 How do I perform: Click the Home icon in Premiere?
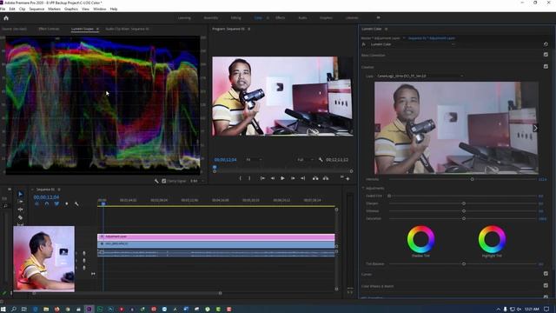pyautogui.click(x=6, y=17)
